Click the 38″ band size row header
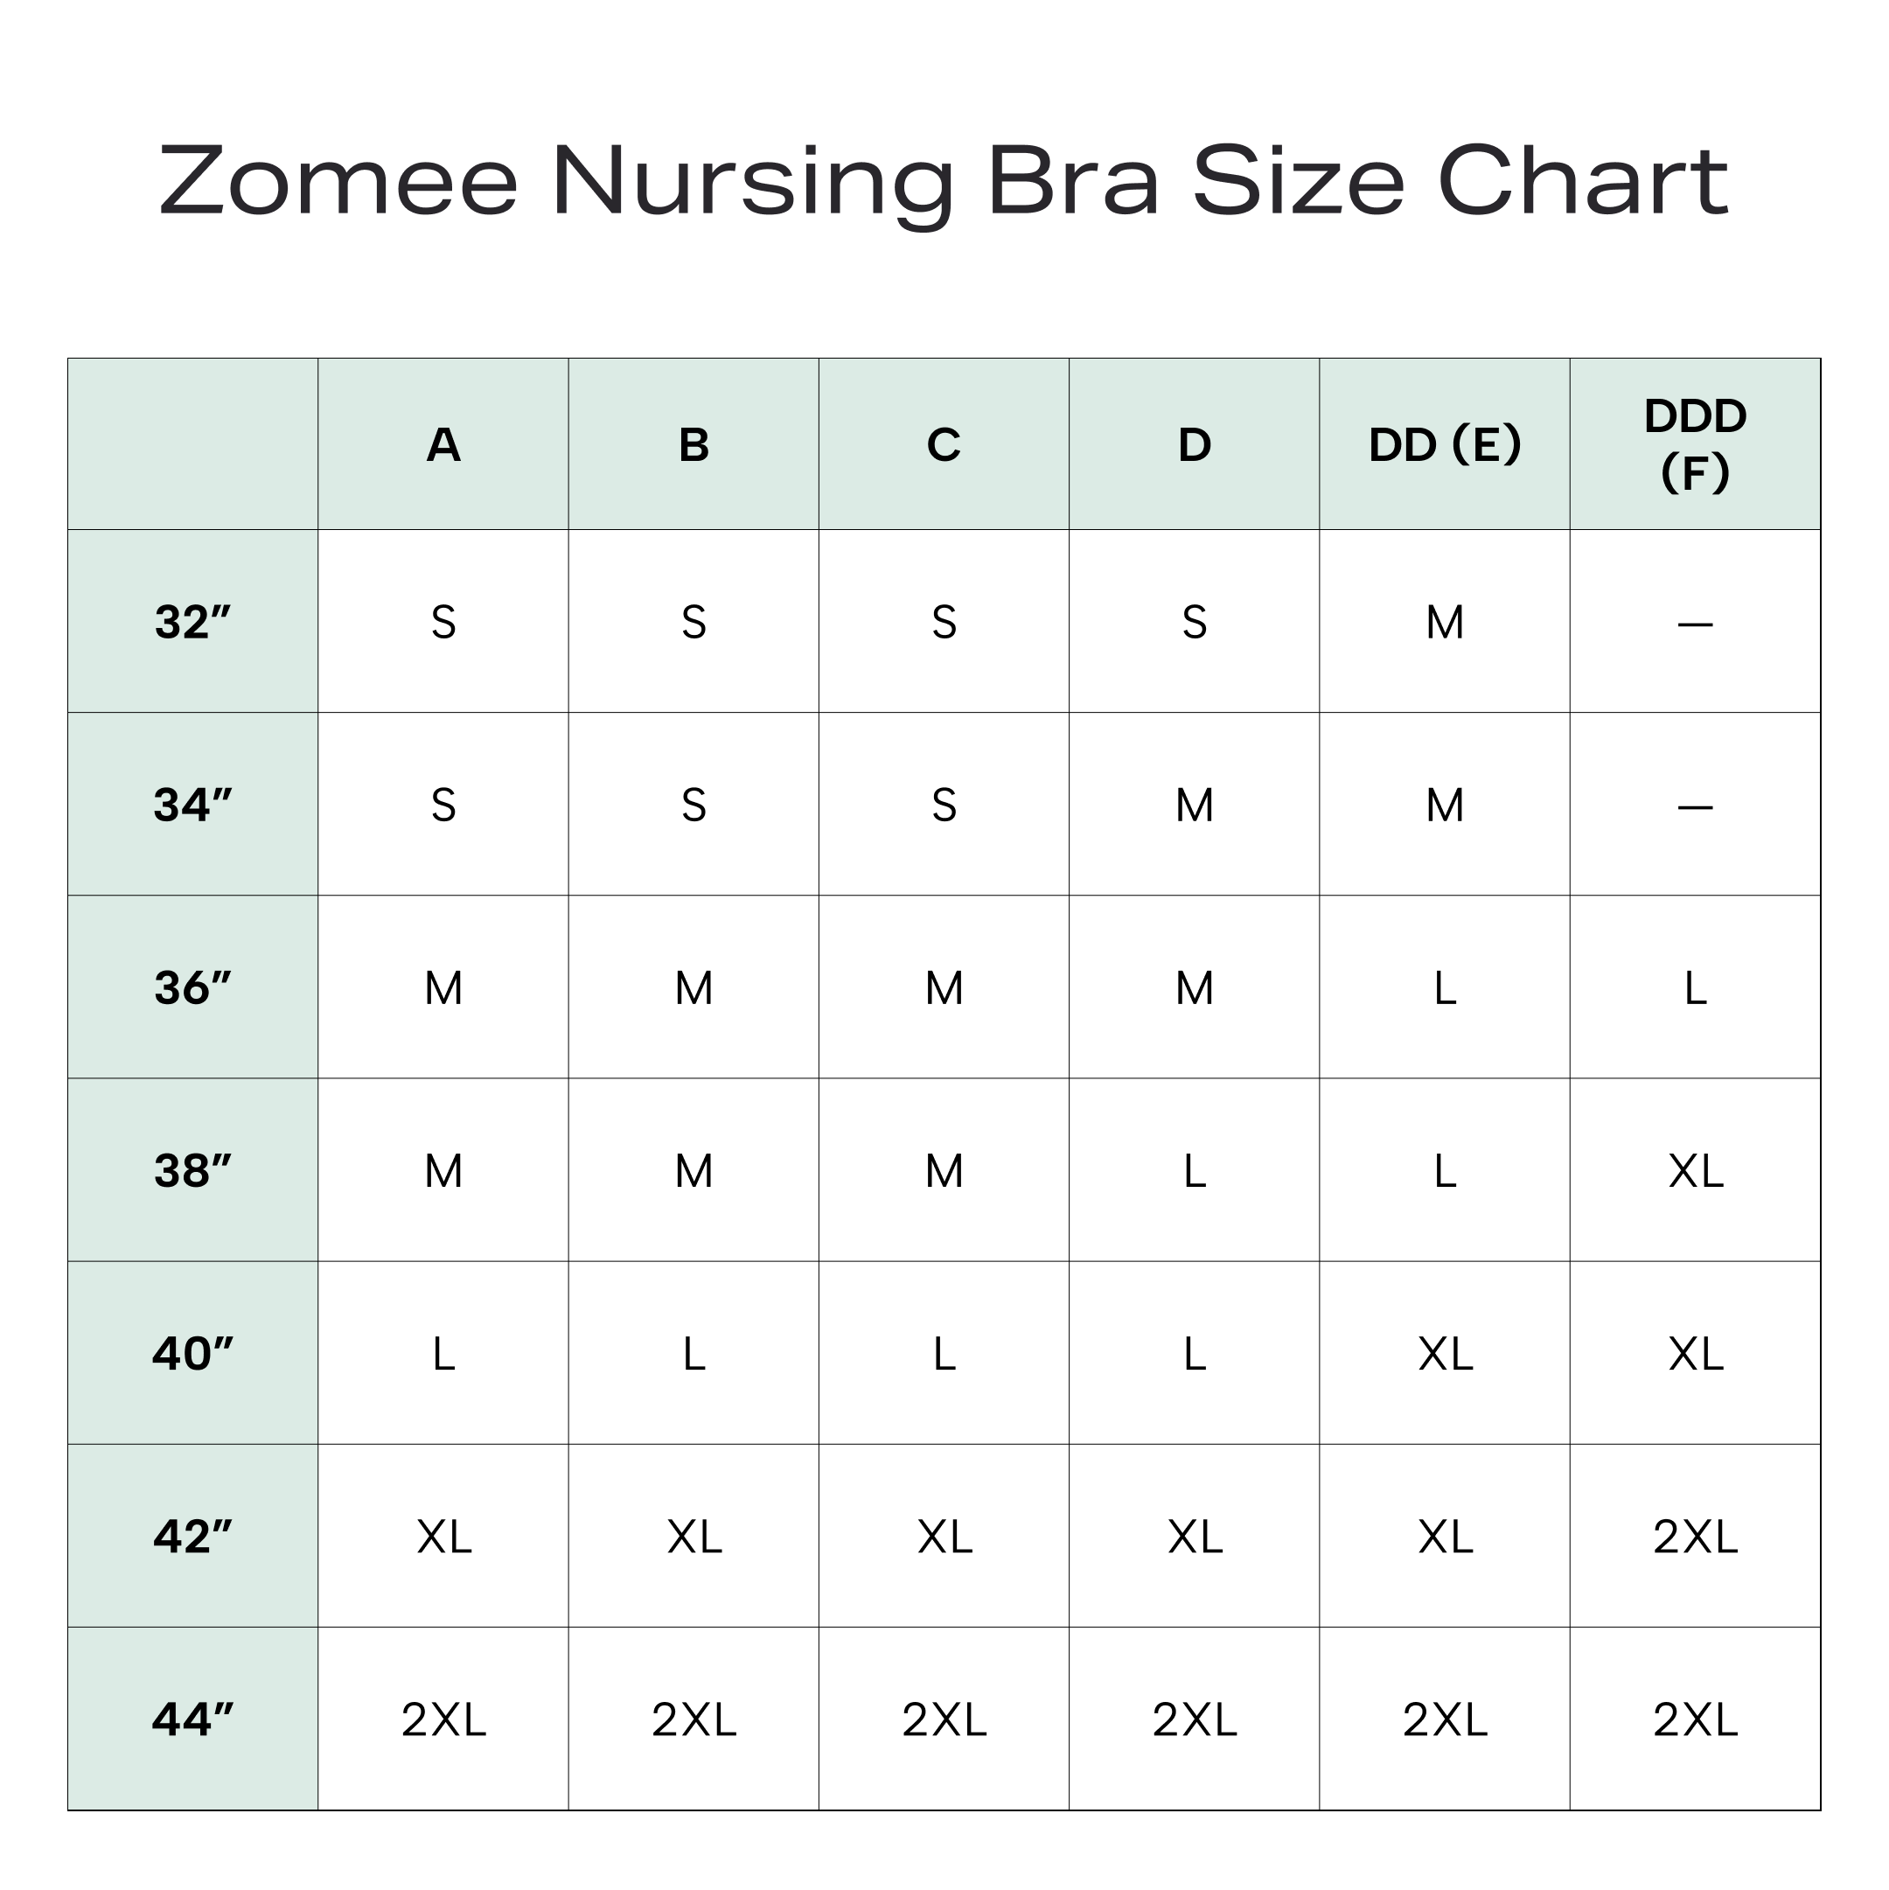 [x=192, y=1171]
